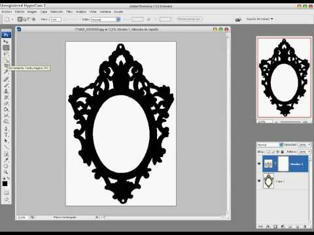Viewport: 314px width, 235px height.
Task: Open the Estilo dropdown set to Normal
Action: coord(105,20)
